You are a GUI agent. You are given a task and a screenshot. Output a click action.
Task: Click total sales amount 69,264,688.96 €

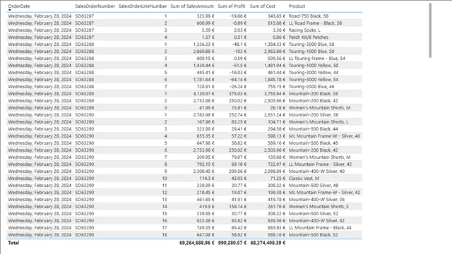click(197, 243)
